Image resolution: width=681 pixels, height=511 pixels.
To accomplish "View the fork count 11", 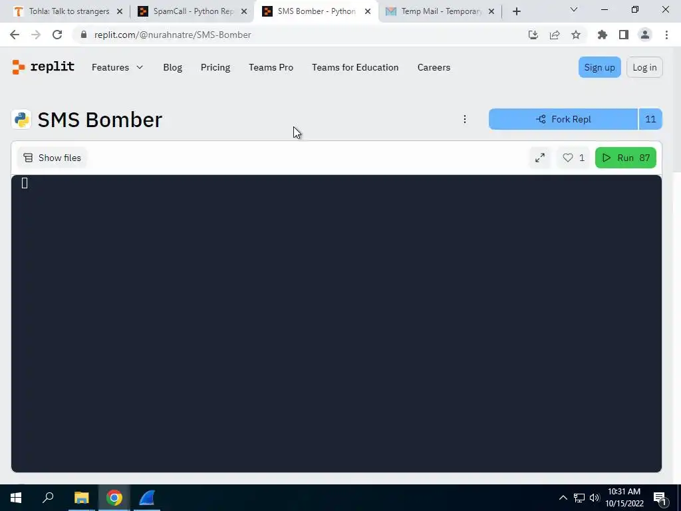I will (650, 119).
